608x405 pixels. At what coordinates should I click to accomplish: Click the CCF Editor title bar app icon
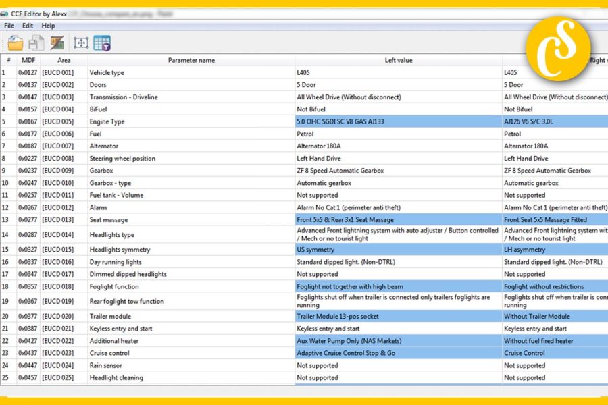tap(6, 13)
